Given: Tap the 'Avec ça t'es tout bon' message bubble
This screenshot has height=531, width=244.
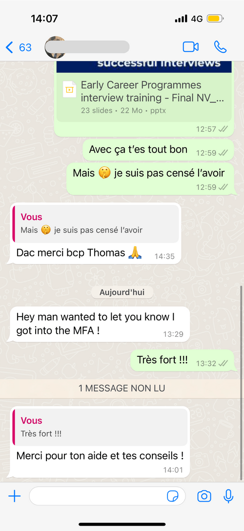Looking at the screenshot, I should click(x=158, y=150).
